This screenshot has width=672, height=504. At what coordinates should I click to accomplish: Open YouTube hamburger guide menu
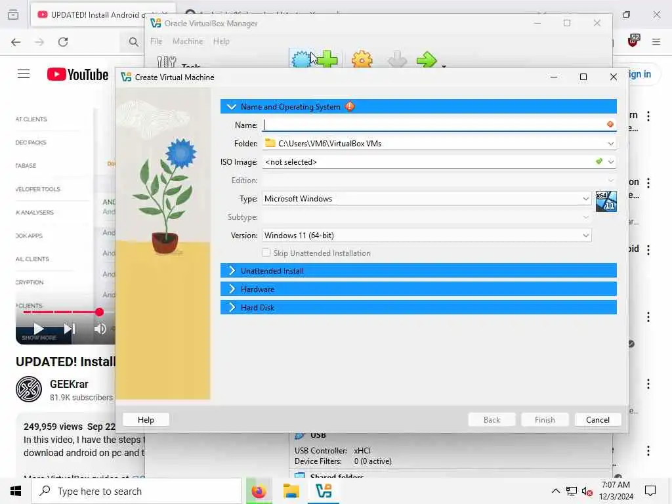pos(24,74)
